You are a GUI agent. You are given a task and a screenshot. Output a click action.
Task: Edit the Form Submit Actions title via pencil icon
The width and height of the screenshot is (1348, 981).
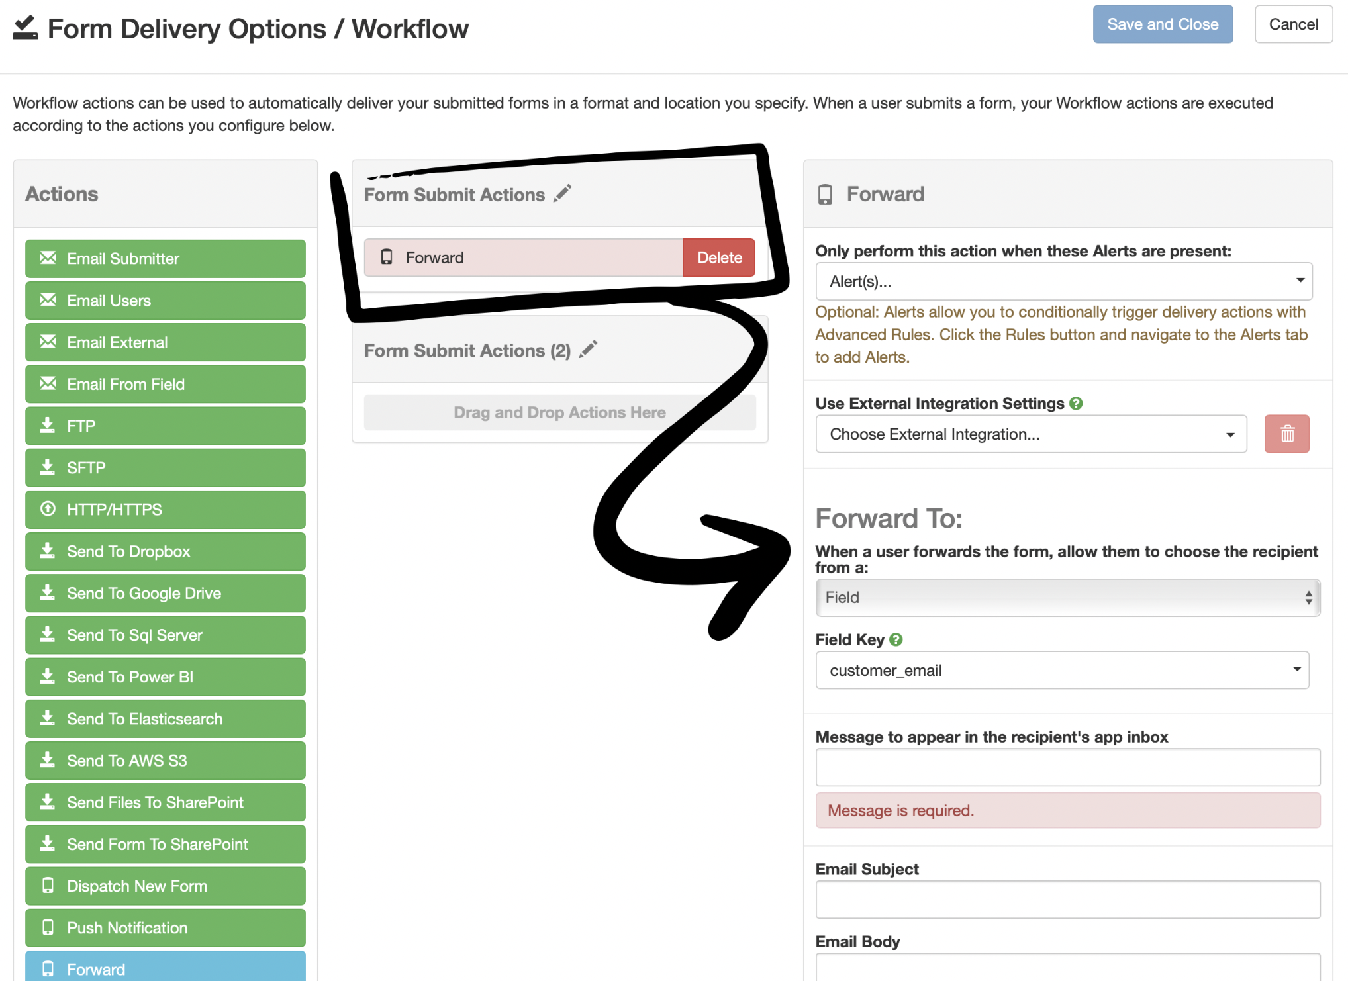(x=562, y=193)
